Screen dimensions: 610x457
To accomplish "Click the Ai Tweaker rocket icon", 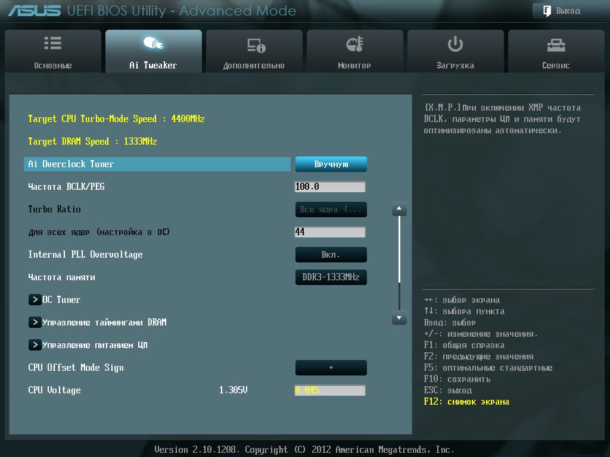I will pyautogui.click(x=153, y=43).
